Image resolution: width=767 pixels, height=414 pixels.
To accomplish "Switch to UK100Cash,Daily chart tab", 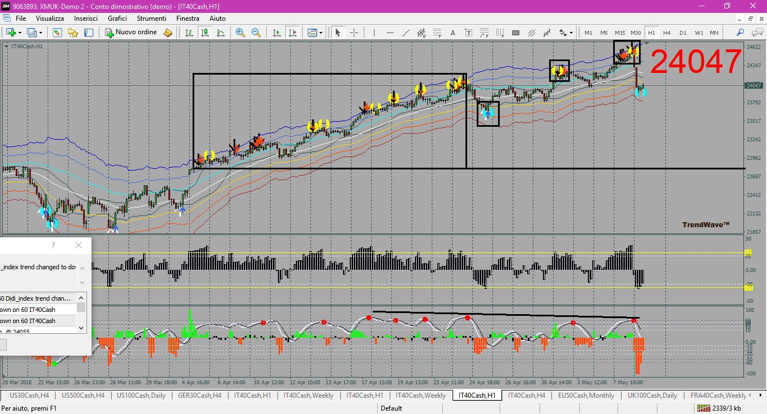I will [x=652, y=395].
